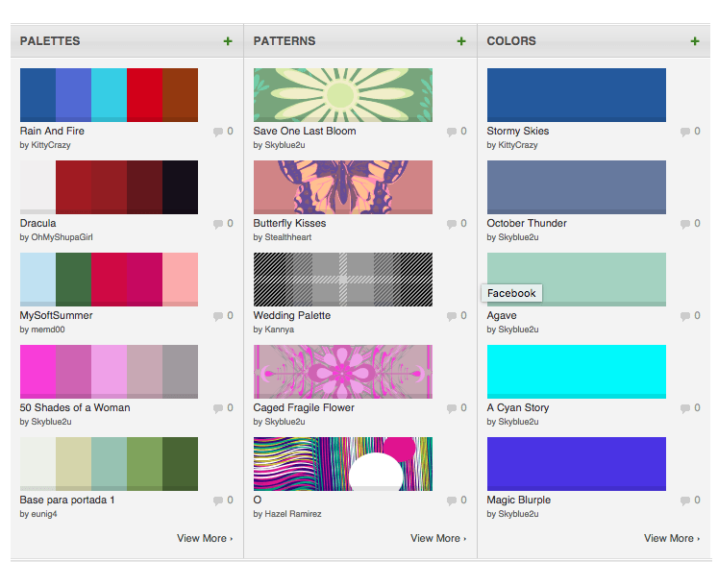
Task: Open comments for Wedding Palette pattern
Action: [457, 316]
